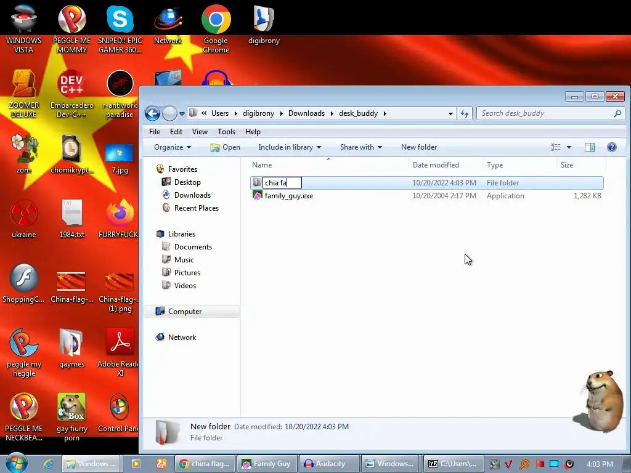The height and width of the screenshot is (473, 631).
Task: Open the ukraine desktop icon
Action: [24, 219]
